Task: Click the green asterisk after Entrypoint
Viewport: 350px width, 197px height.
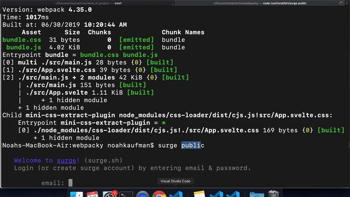Action: [164, 123]
